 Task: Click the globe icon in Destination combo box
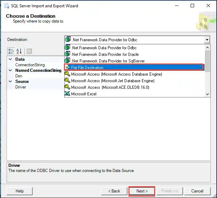coord(68,40)
